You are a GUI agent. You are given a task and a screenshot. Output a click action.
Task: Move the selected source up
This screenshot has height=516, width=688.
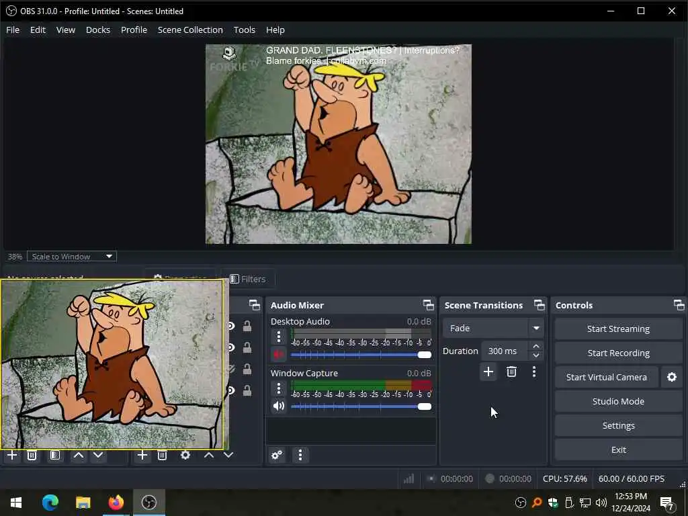pyautogui.click(x=209, y=456)
